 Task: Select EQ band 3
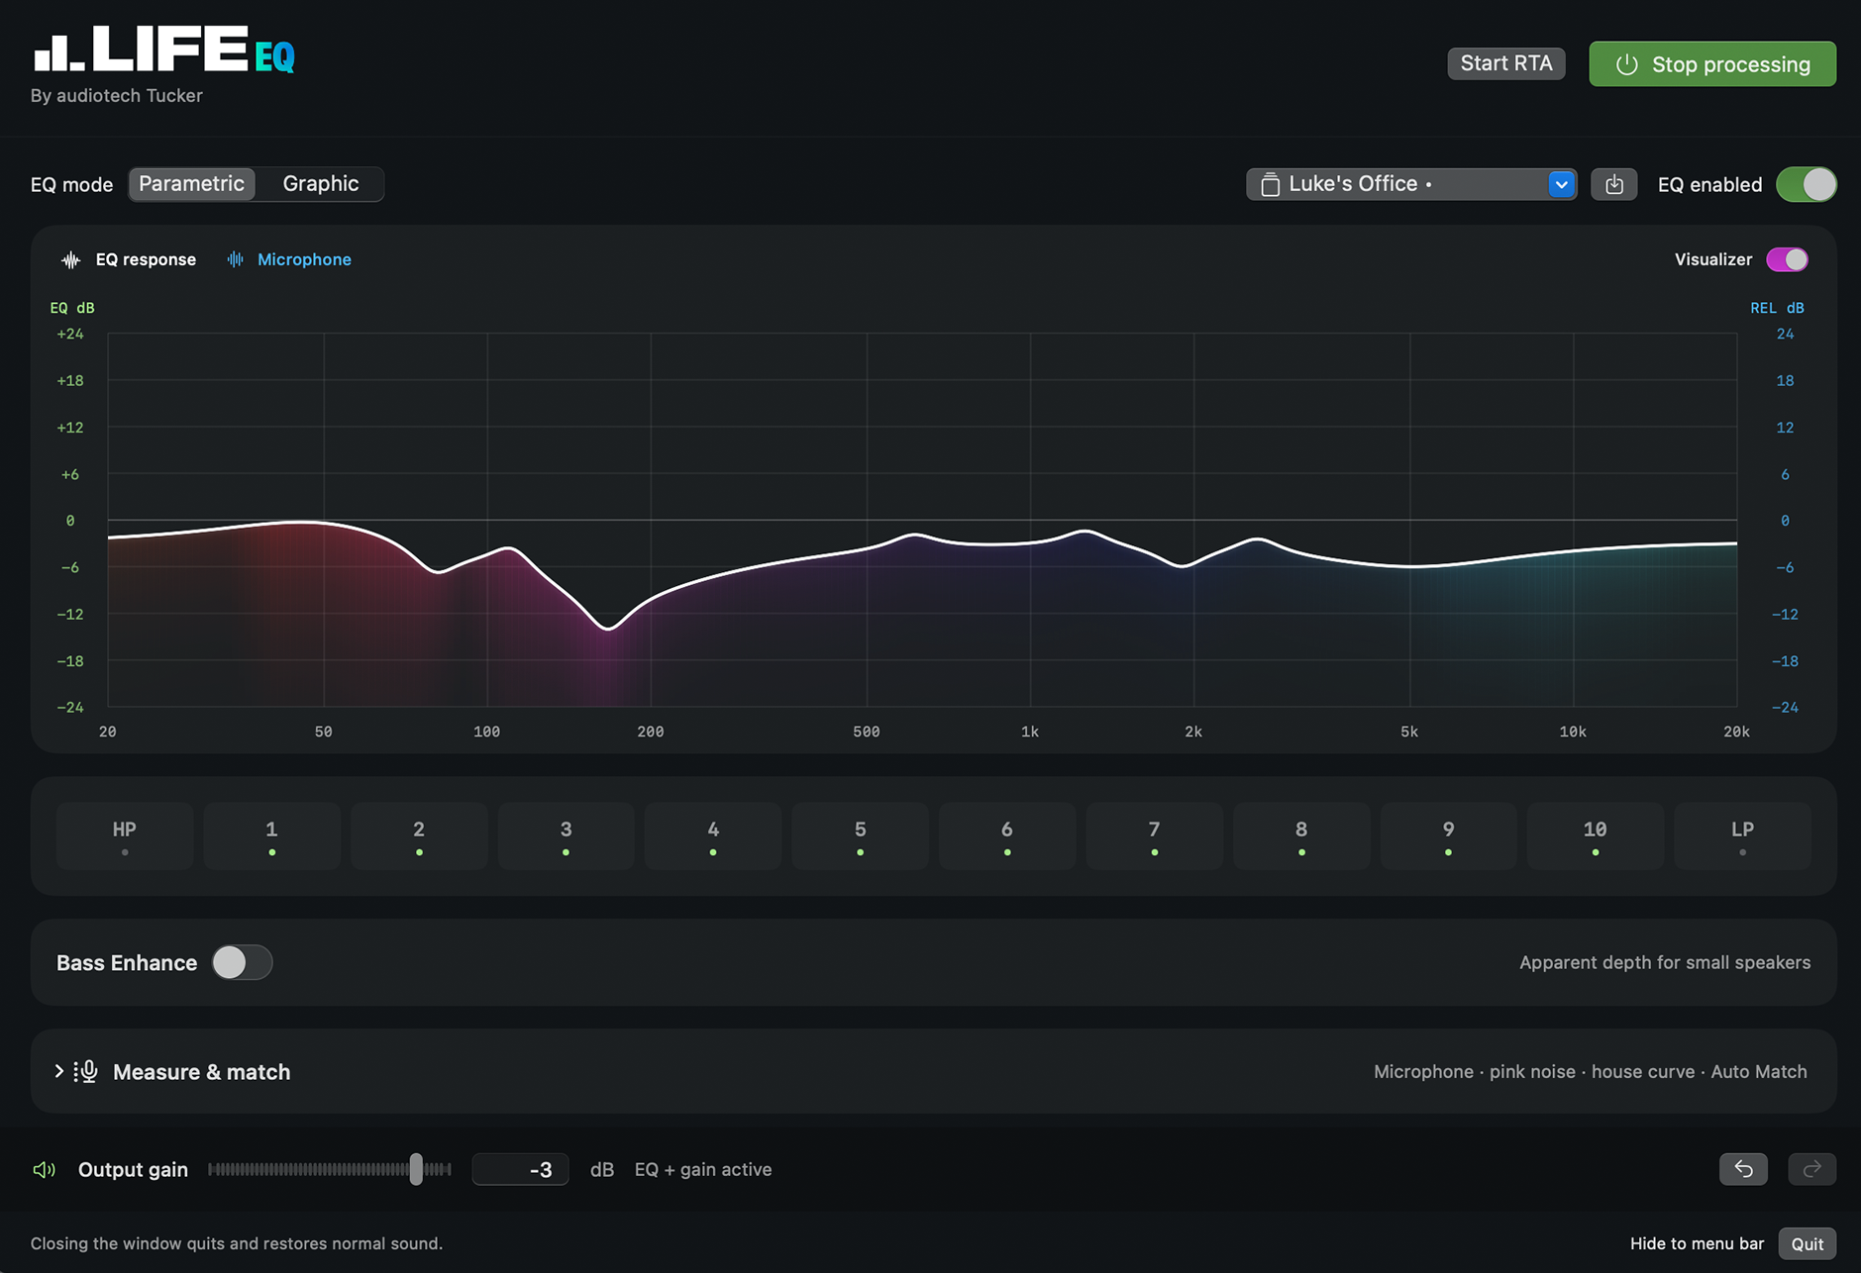(x=566, y=836)
